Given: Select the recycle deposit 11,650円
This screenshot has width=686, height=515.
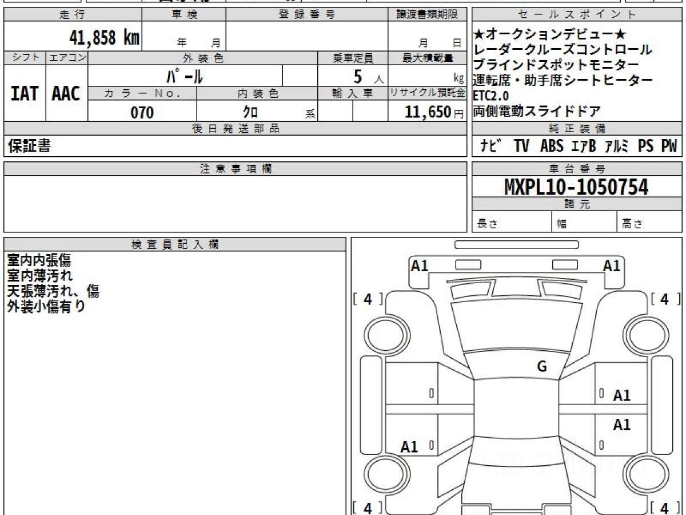Looking at the screenshot, I should click(434, 113).
